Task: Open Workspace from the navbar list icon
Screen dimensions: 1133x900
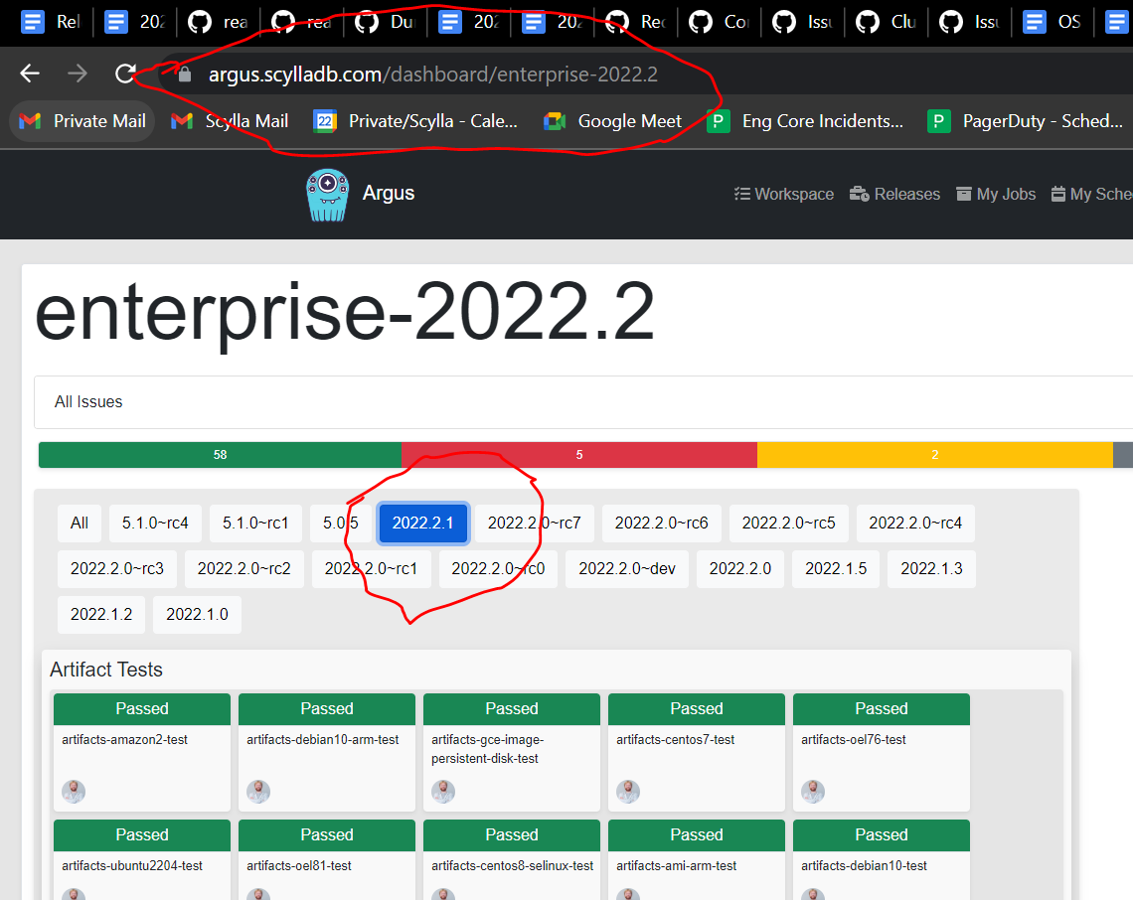Action: [743, 194]
